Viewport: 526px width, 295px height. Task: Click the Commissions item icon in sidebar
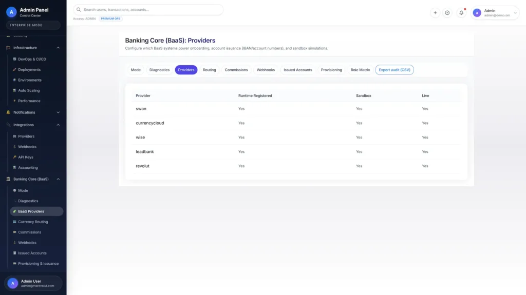(x=14, y=232)
